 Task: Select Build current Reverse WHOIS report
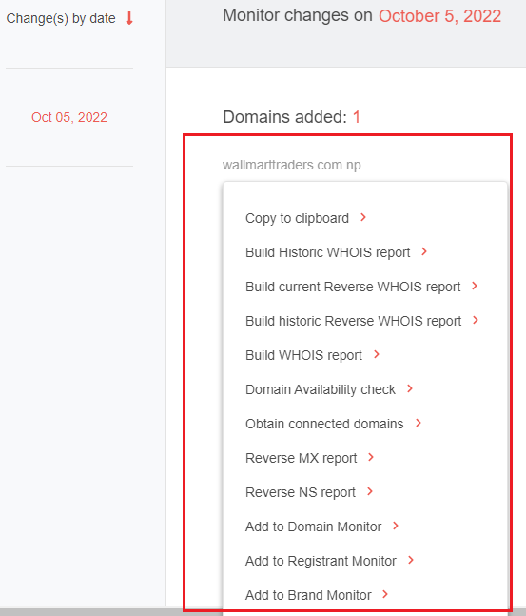[353, 287]
